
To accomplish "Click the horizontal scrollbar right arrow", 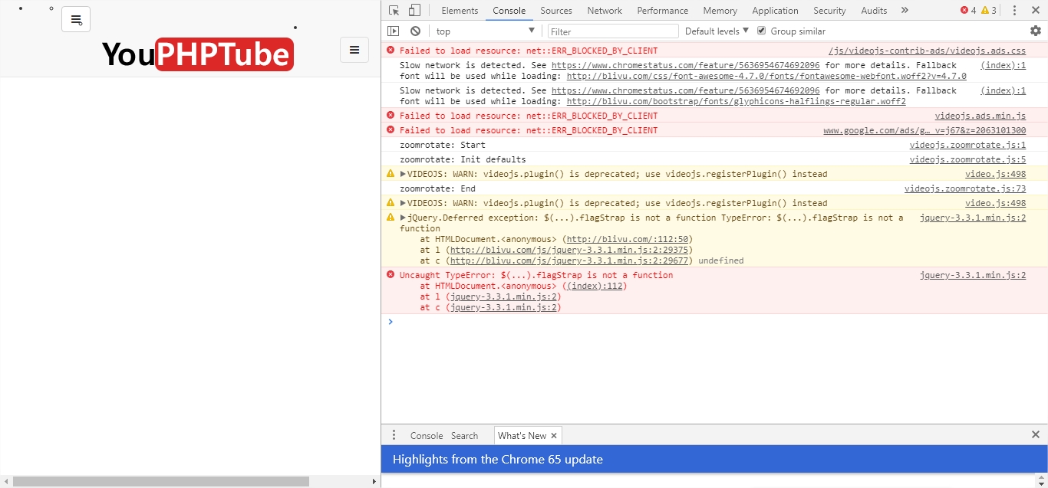I will click(374, 481).
